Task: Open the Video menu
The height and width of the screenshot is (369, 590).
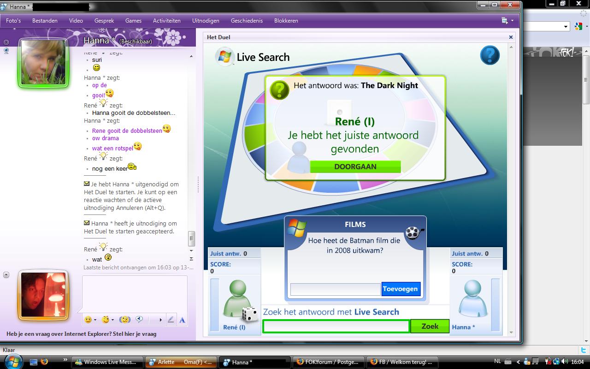Action: coord(76,21)
